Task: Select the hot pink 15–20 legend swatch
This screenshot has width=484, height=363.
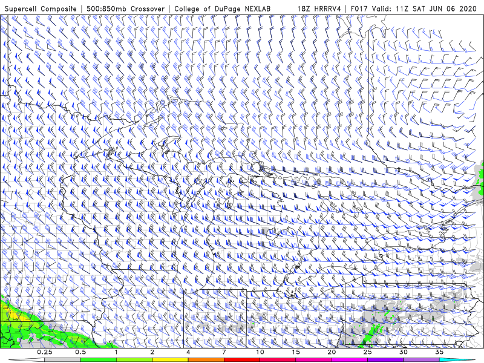Action: pos(313,360)
